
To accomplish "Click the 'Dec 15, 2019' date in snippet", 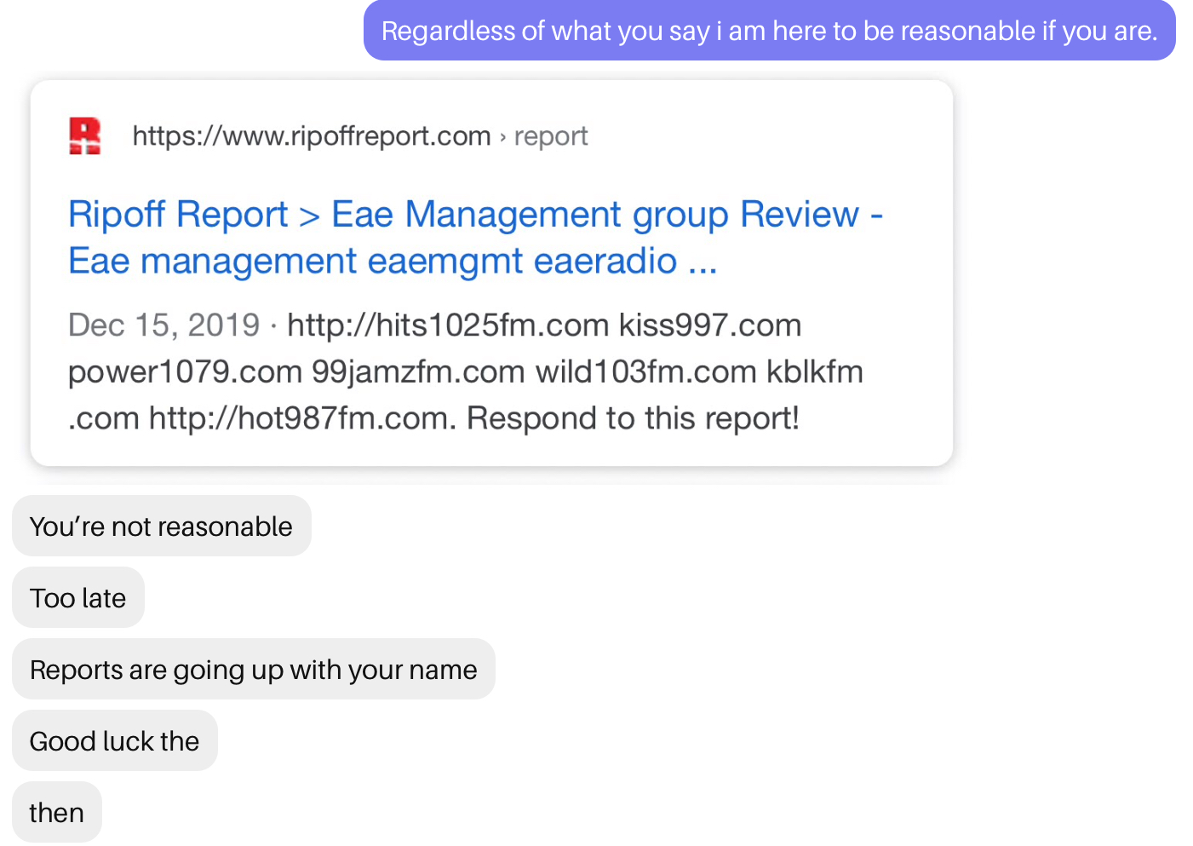I will point(163,325).
